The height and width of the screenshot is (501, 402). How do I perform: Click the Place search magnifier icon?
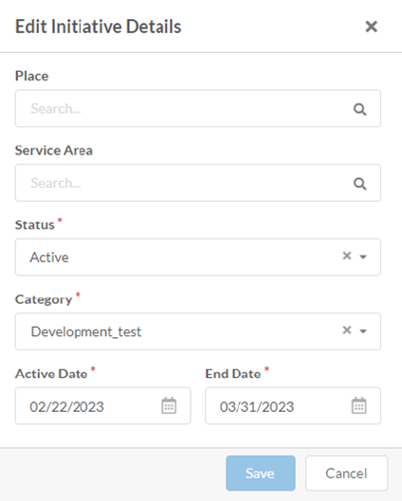[x=359, y=109]
